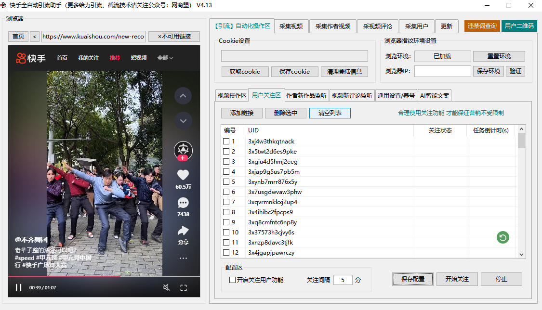Click the 保存cookie button
Viewport: 542px width, 310px height.
coord(294,71)
